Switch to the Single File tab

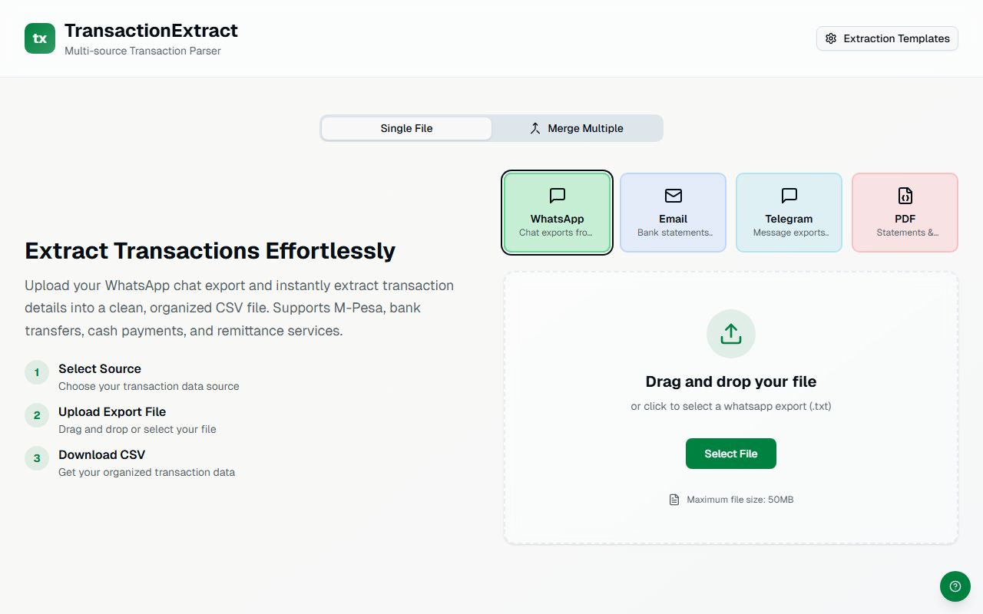(406, 128)
